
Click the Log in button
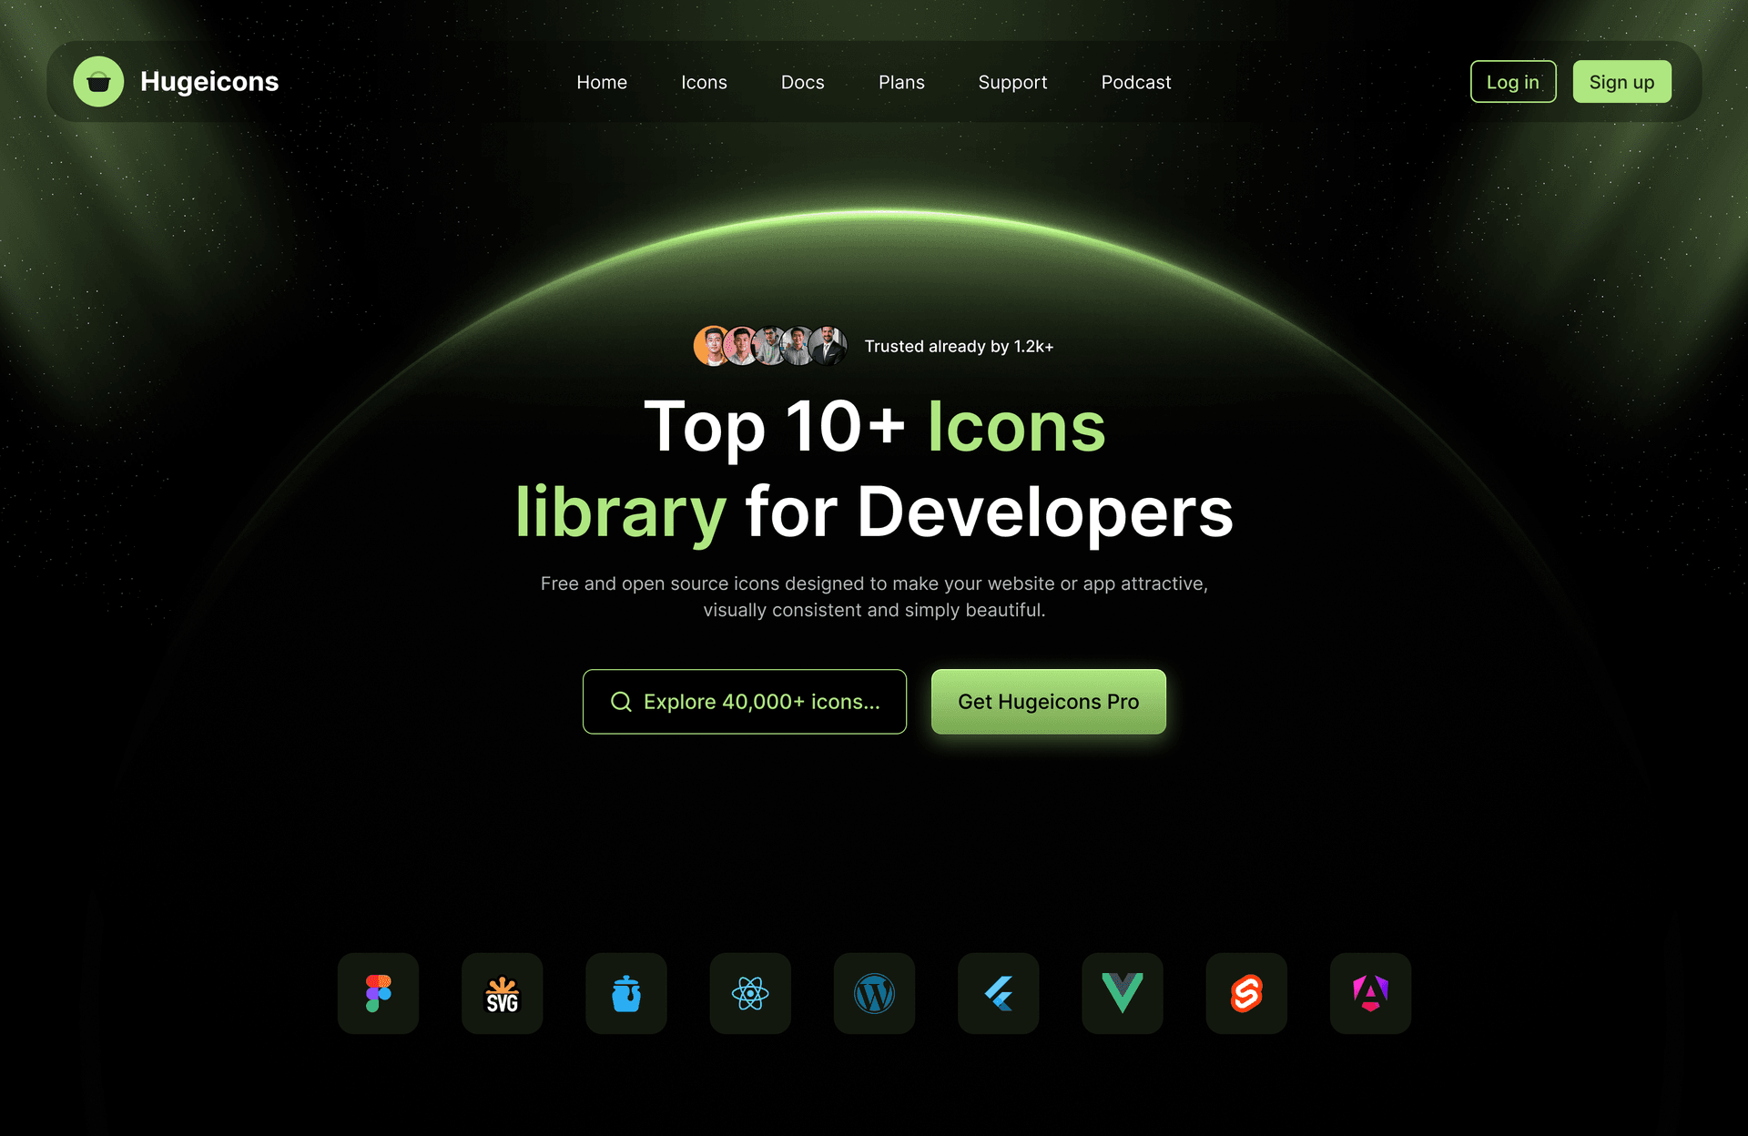coord(1513,82)
